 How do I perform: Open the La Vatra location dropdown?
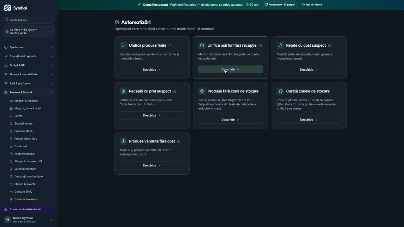[28, 32]
